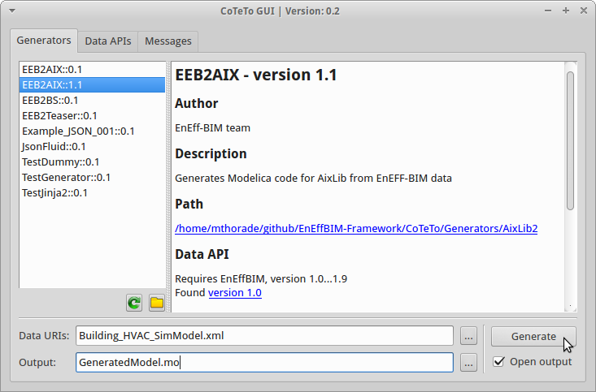
Task: Select EEB2AIX::1.1 in the generator list
Action: click(x=93, y=85)
